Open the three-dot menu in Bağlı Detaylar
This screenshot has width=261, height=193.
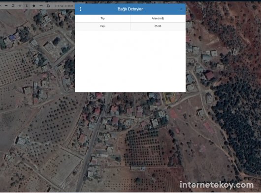tap(80, 9)
